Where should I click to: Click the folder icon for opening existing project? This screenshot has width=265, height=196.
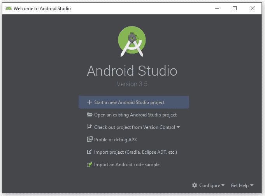click(x=90, y=115)
